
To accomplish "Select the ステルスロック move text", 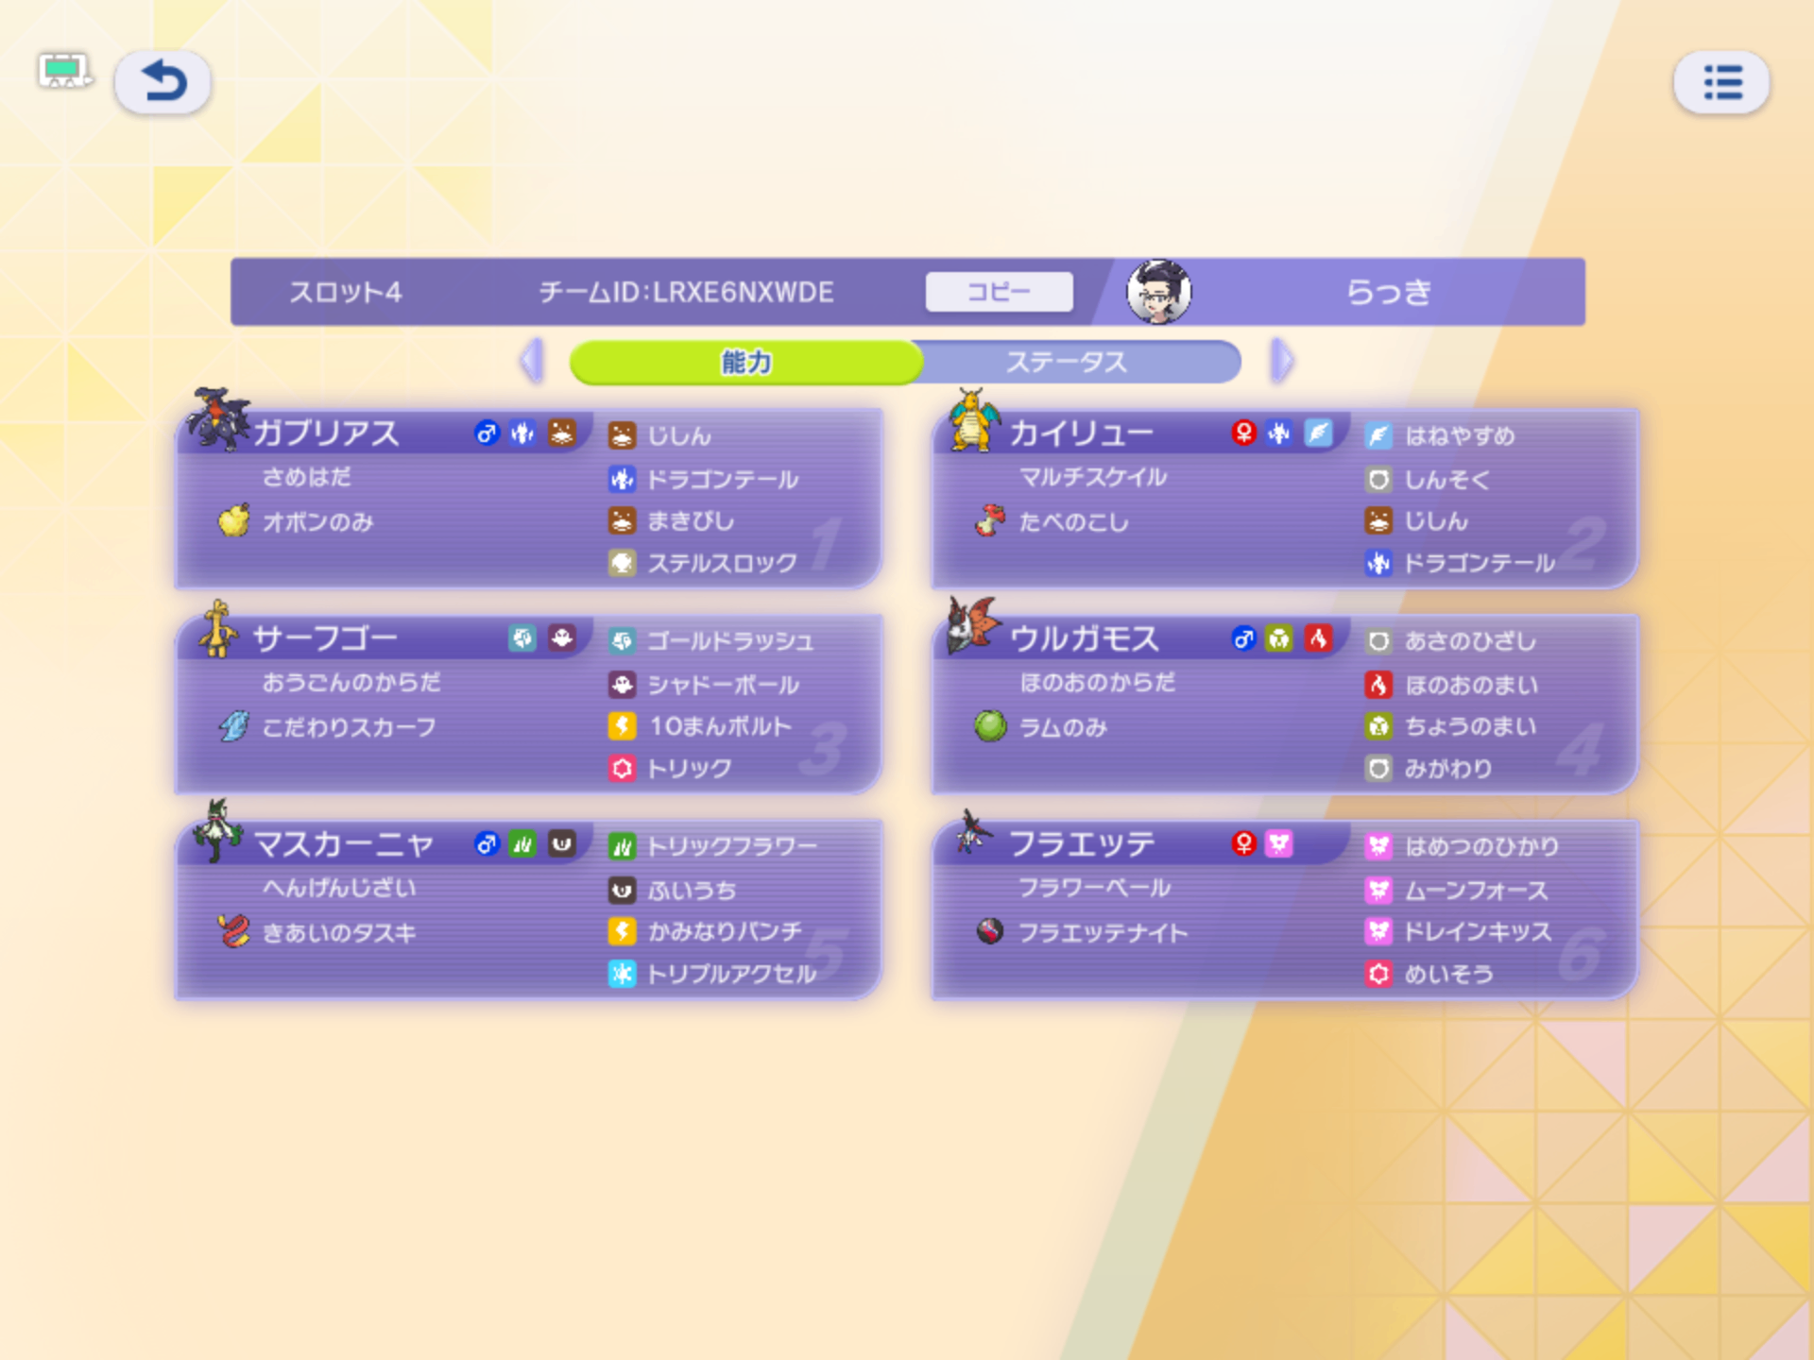I will [x=723, y=563].
